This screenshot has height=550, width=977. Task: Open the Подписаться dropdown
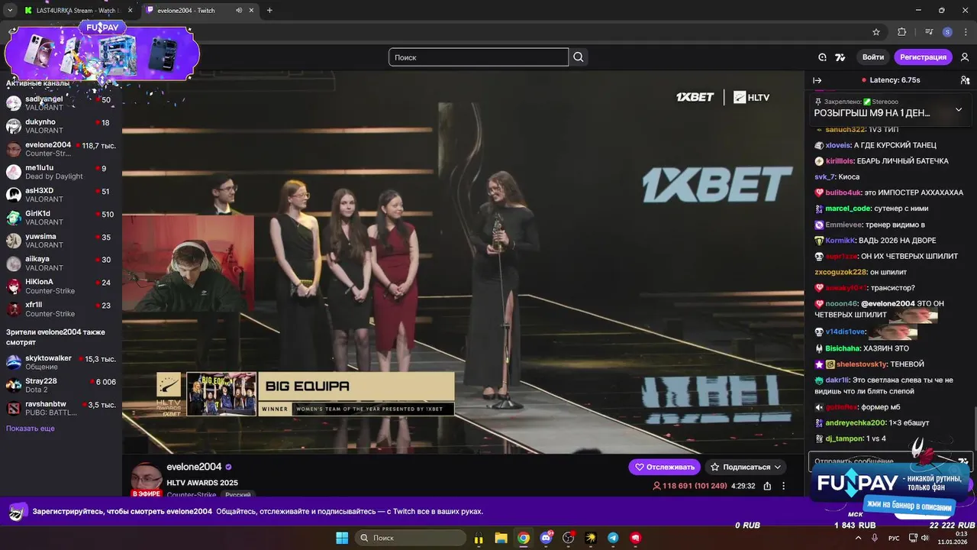[x=746, y=467]
